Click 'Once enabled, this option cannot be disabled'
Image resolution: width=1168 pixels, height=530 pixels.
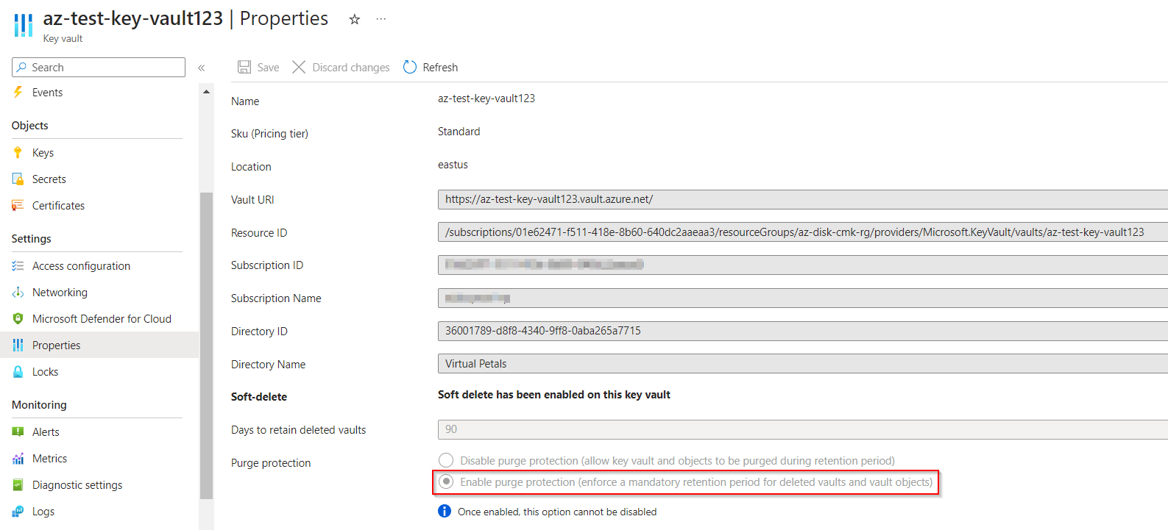557,512
